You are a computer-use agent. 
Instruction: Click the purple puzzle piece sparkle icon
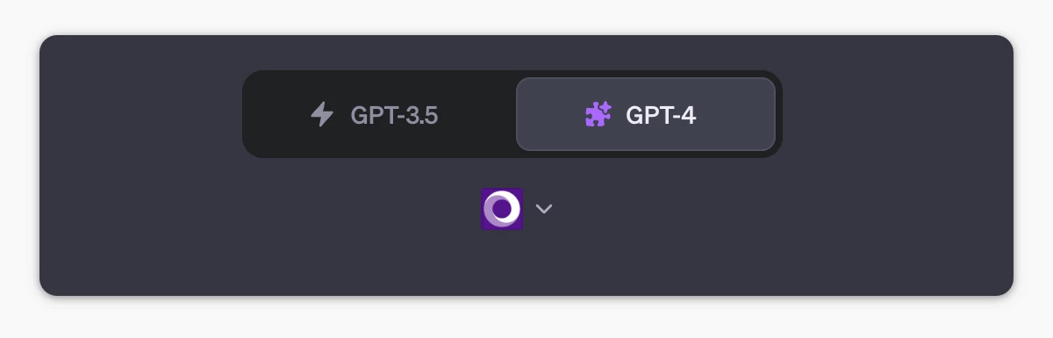point(598,114)
